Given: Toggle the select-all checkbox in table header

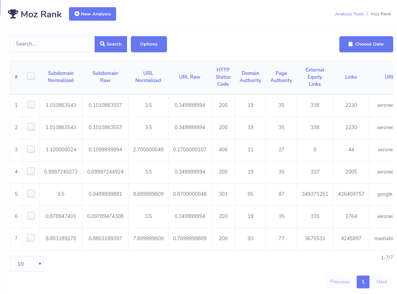Looking at the screenshot, I should pyautogui.click(x=31, y=76).
